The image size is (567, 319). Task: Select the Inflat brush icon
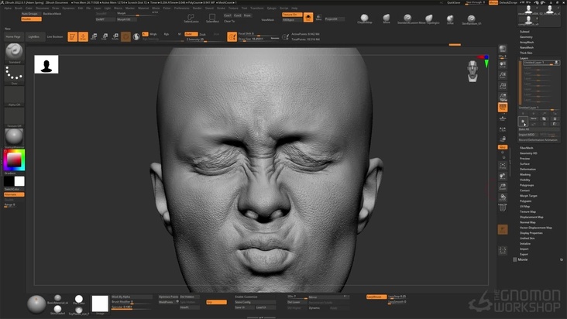coord(450,19)
